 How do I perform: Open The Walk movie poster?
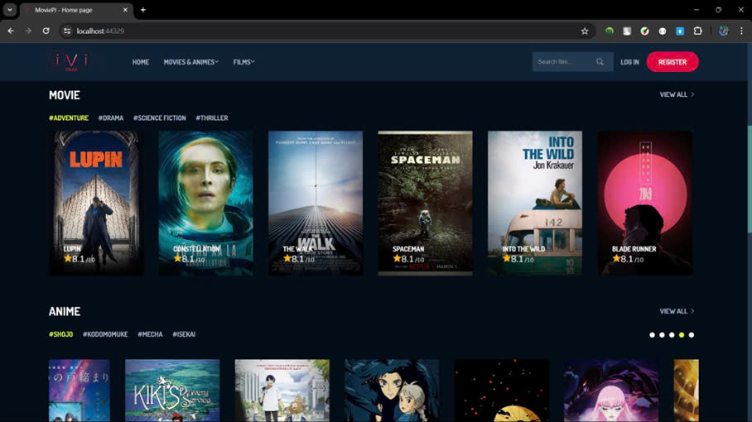tap(316, 203)
